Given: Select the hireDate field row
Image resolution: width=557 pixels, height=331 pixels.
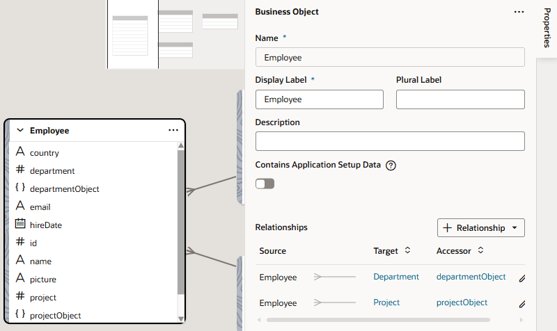Looking at the screenshot, I should 93,225.
